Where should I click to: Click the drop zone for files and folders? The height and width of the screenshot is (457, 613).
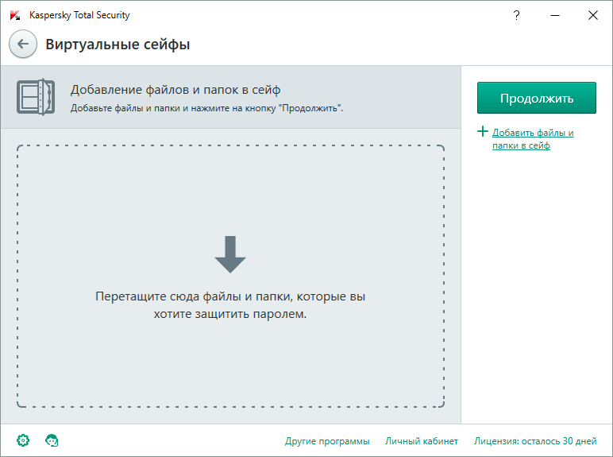pos(230,277)
